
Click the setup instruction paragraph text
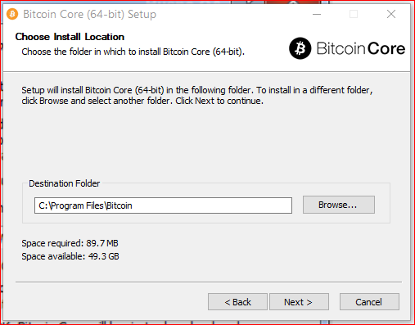[197, 96]
